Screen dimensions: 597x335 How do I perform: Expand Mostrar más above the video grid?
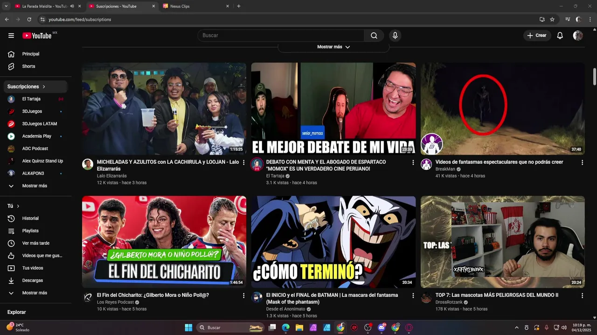(333, 47)
